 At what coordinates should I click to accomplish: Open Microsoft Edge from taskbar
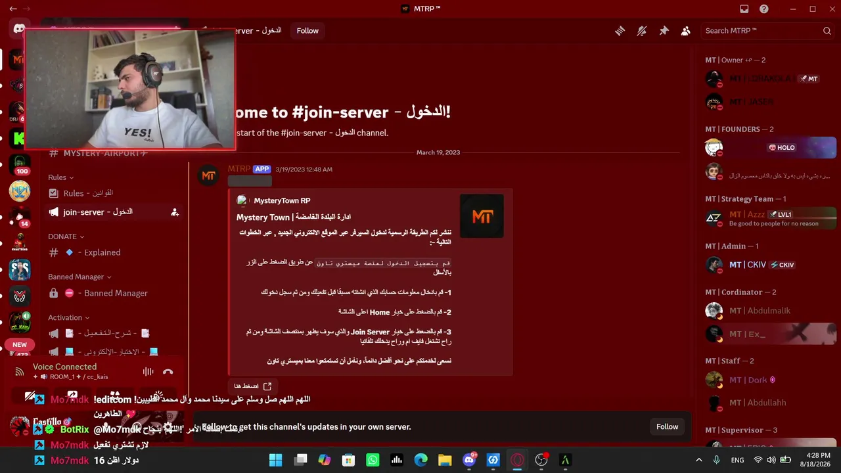point(420,460)
